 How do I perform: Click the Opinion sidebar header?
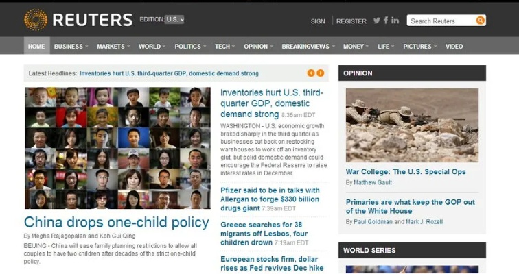click(x=412, y=73)
